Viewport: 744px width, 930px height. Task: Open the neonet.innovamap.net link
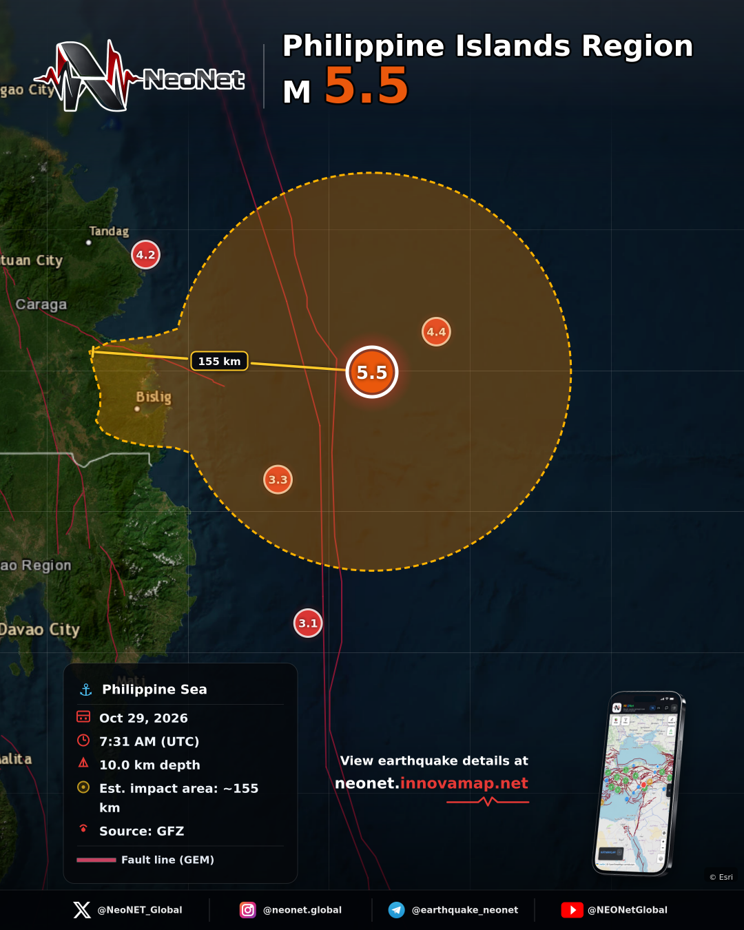(x=431, y=783)
